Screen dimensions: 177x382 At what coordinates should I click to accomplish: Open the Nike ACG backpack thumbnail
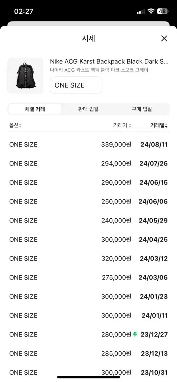pyautogui.click(x=26, y=76)
